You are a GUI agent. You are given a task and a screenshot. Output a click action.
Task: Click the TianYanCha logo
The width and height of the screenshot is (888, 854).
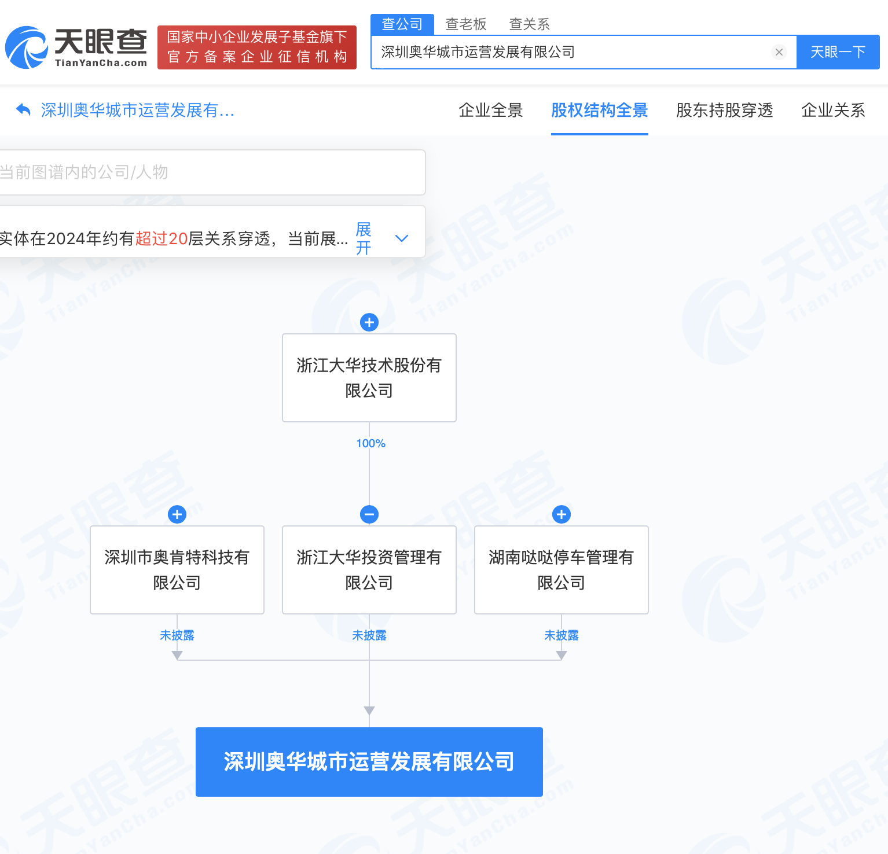pyautogui.click(x=76, y=47)
